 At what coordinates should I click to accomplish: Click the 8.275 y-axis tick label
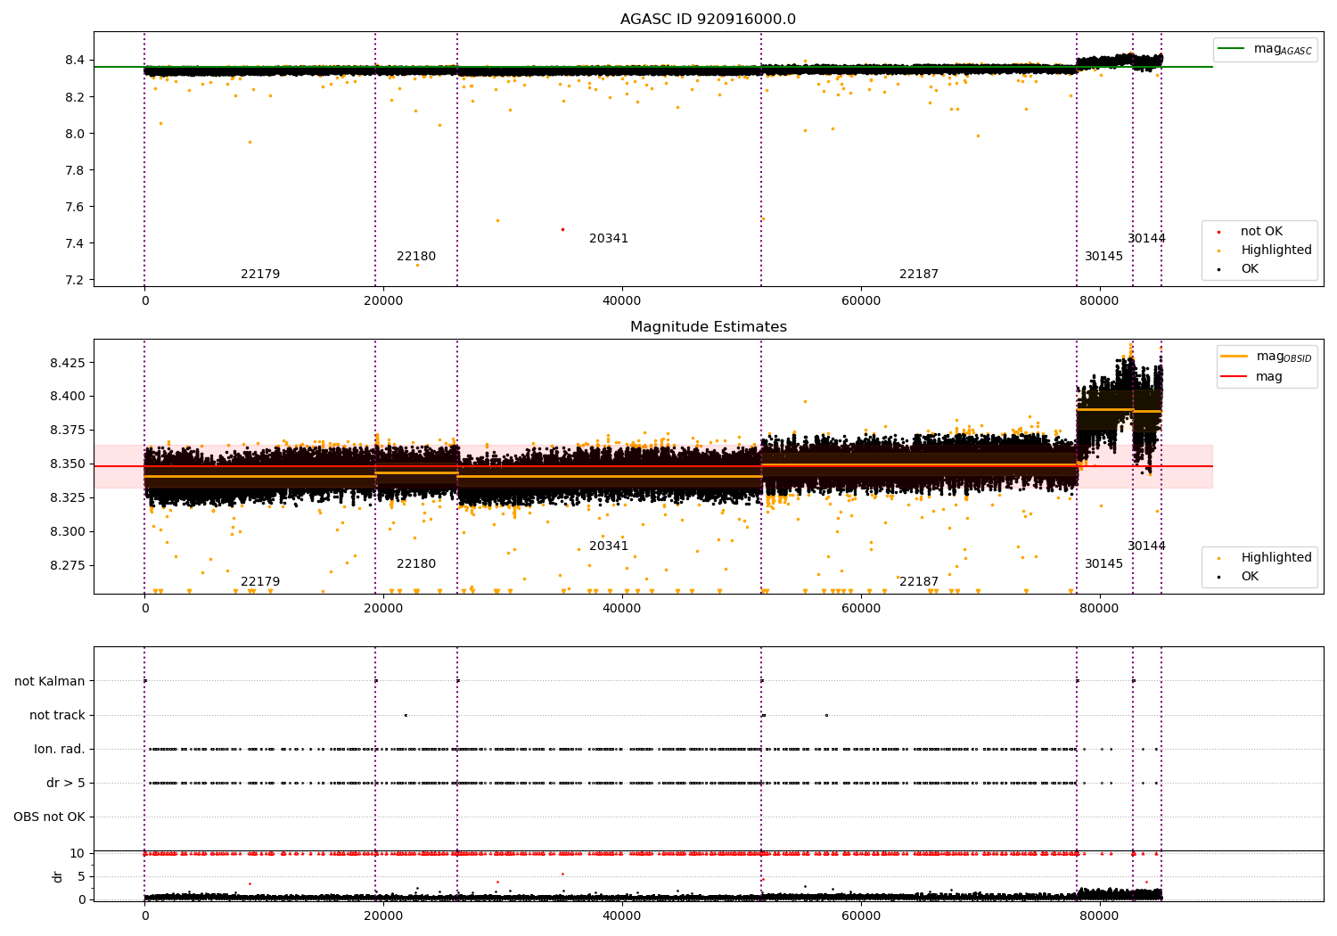(x=69, y=566)
